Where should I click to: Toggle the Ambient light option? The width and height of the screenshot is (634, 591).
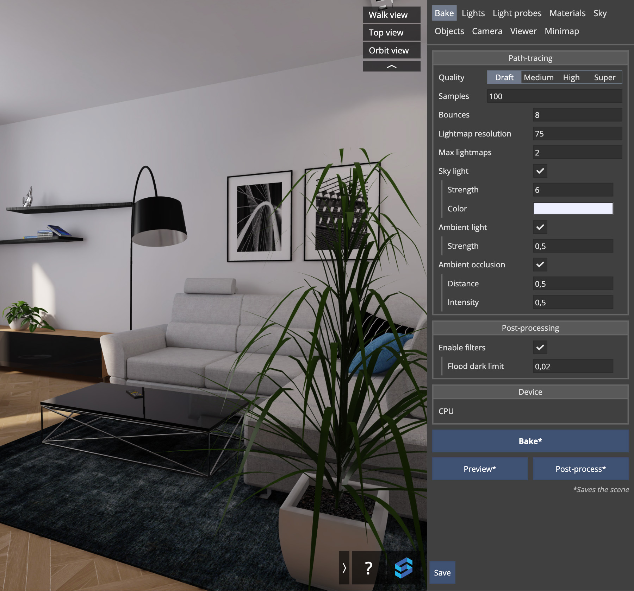point(540,228)
